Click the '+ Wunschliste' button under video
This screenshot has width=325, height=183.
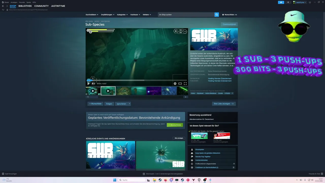coord(95,104)
